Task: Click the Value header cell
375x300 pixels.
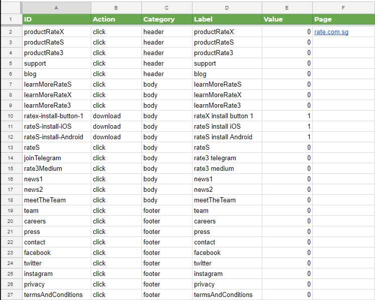Action: 287,20
